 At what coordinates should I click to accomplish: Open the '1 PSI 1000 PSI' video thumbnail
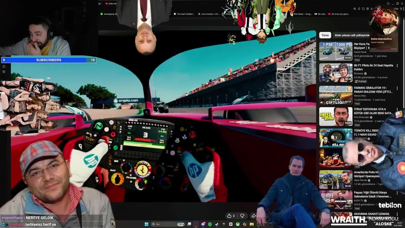[336, 51]
